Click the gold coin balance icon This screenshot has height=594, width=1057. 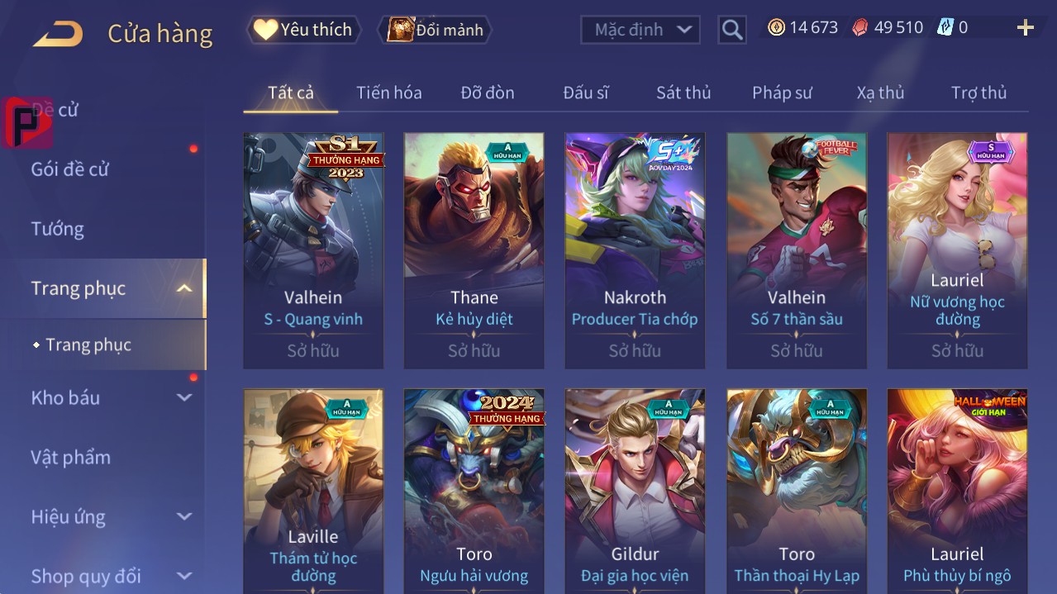coord(776,27)
